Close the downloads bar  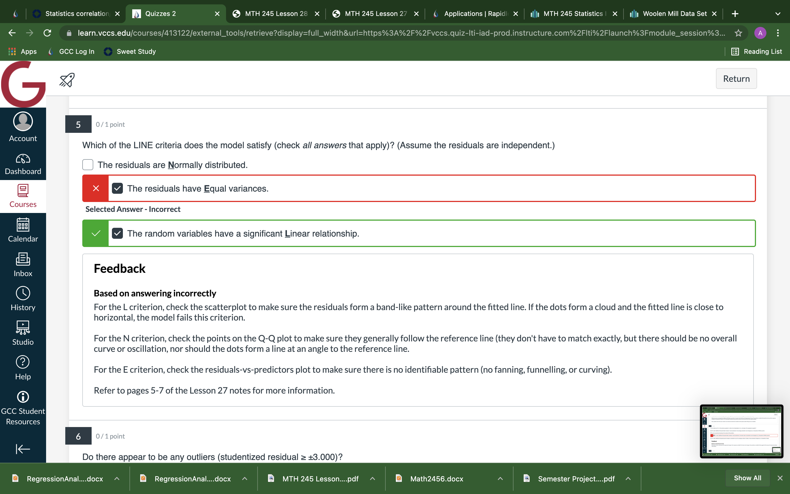pos(780,478)
